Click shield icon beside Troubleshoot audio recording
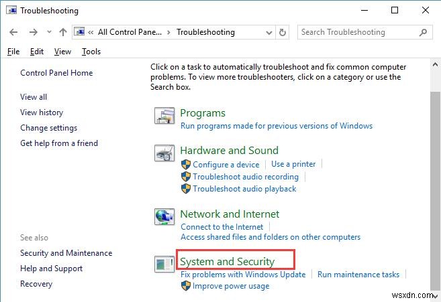The image size is (441, 302). click(x=186, y=177)
